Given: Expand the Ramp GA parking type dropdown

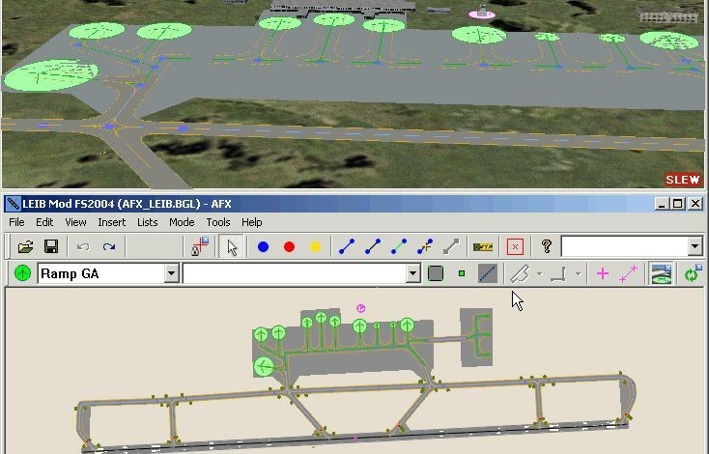Looking at the screenshot, I should (171, 274).
